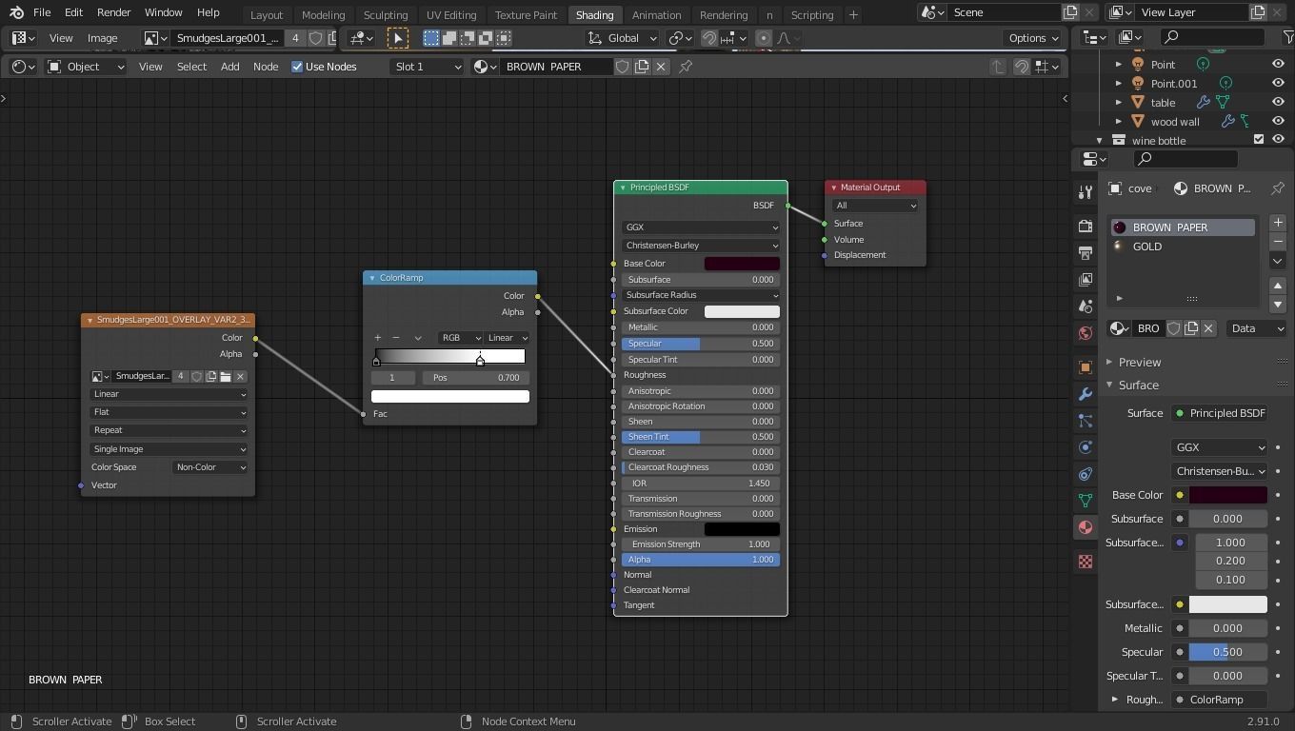This screenshot has height=731, width=1295.
Task: Open the Object Data properties tab
Action: (x=1085, y=501)
